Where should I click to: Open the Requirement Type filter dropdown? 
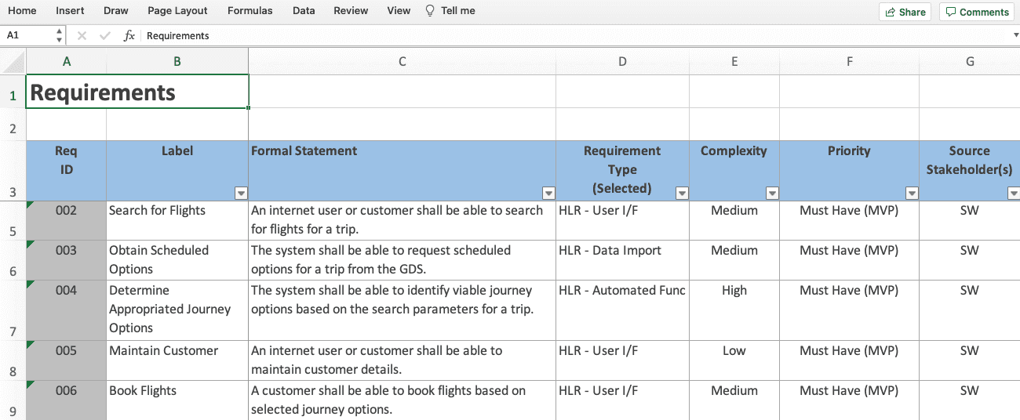point(682,194)
